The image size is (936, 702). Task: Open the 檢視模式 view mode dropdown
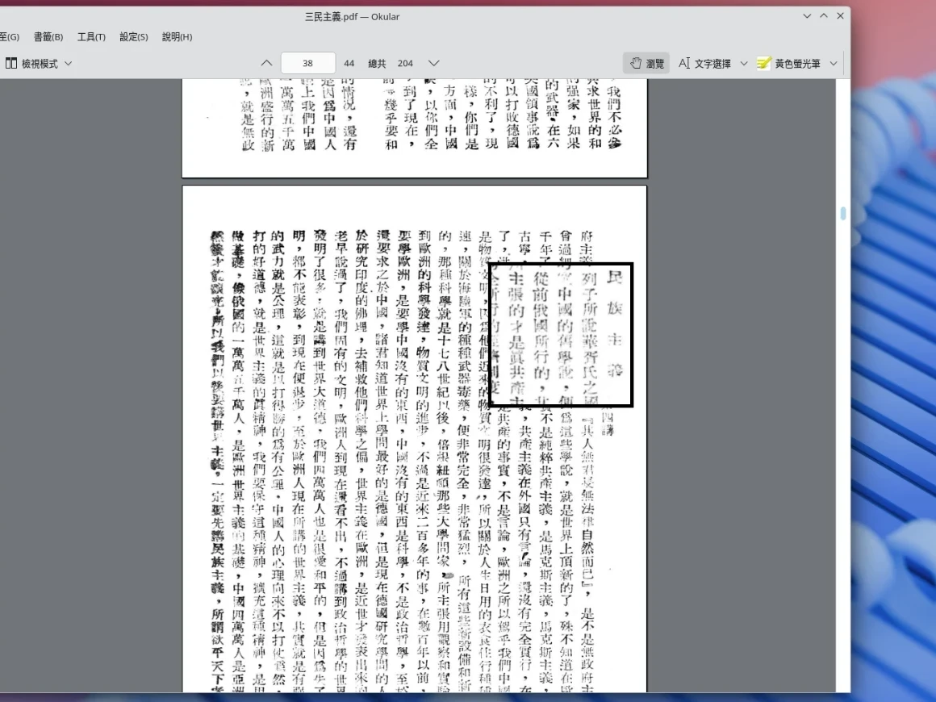tap(68, 63)
